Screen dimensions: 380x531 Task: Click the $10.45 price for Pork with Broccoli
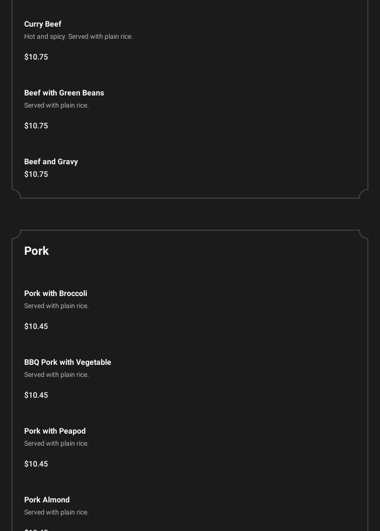click(x=36, y=327)
